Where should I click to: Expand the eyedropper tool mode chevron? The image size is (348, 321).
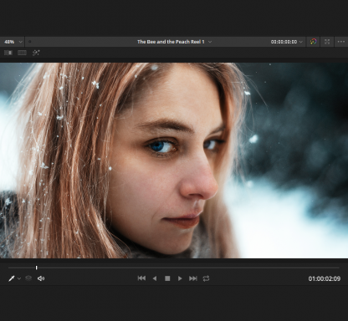19,278
